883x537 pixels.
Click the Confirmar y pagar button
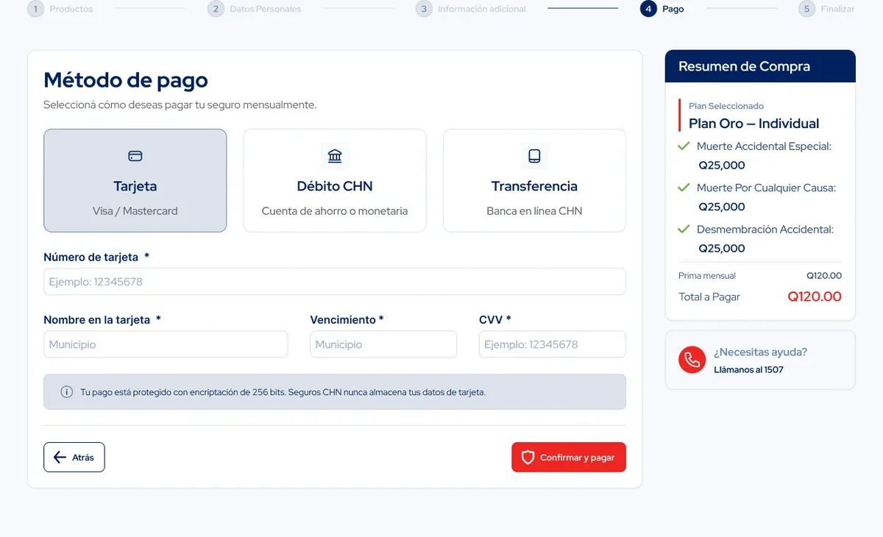click(x=569, y=458)
